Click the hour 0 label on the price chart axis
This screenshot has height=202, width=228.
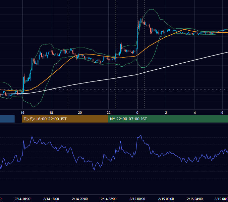tap(137, 113)
